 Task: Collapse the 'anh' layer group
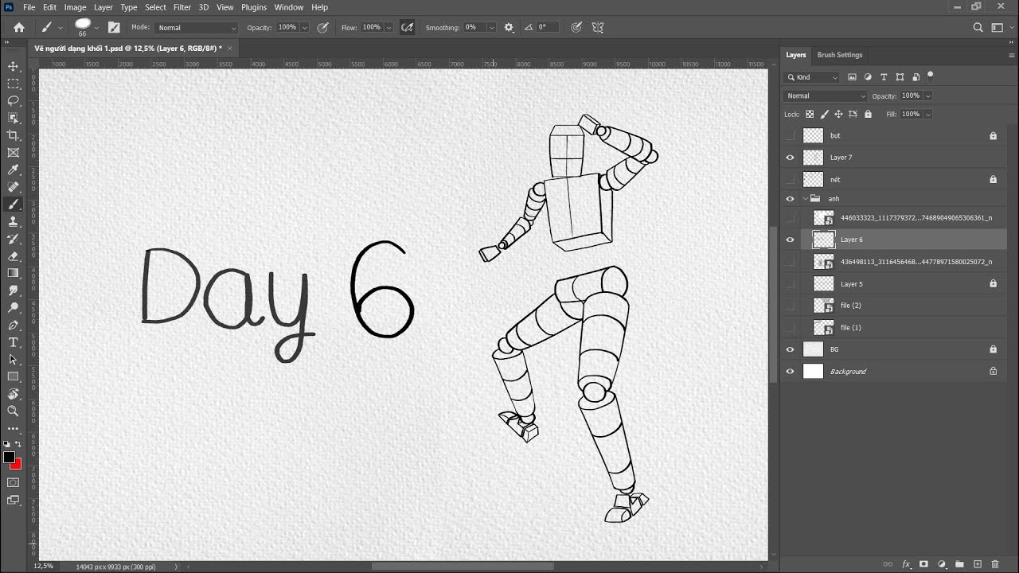pos(805,199)
